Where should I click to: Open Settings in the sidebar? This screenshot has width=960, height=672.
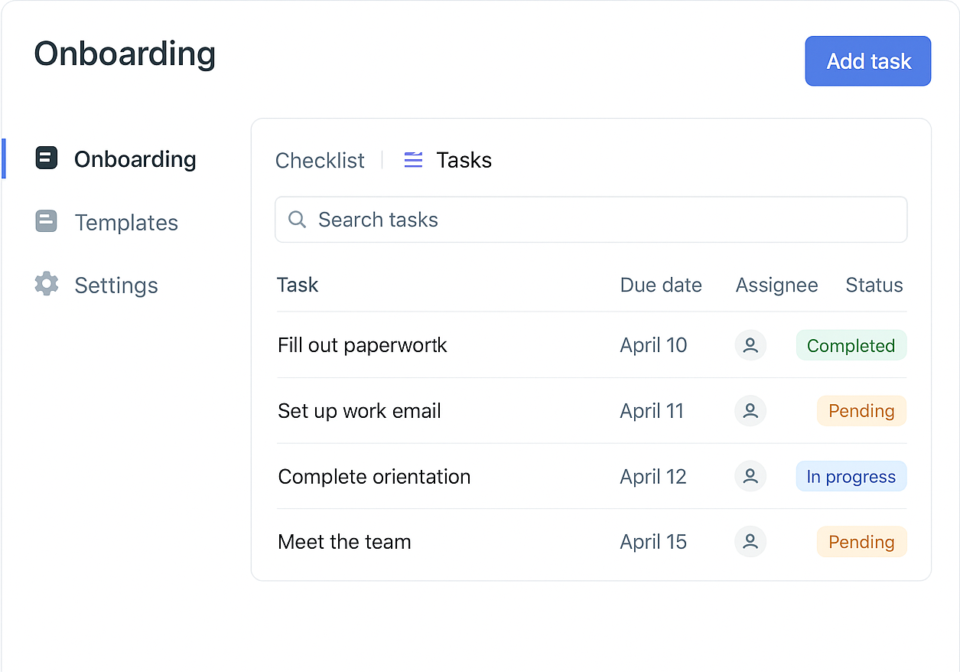tap(97, 285)
